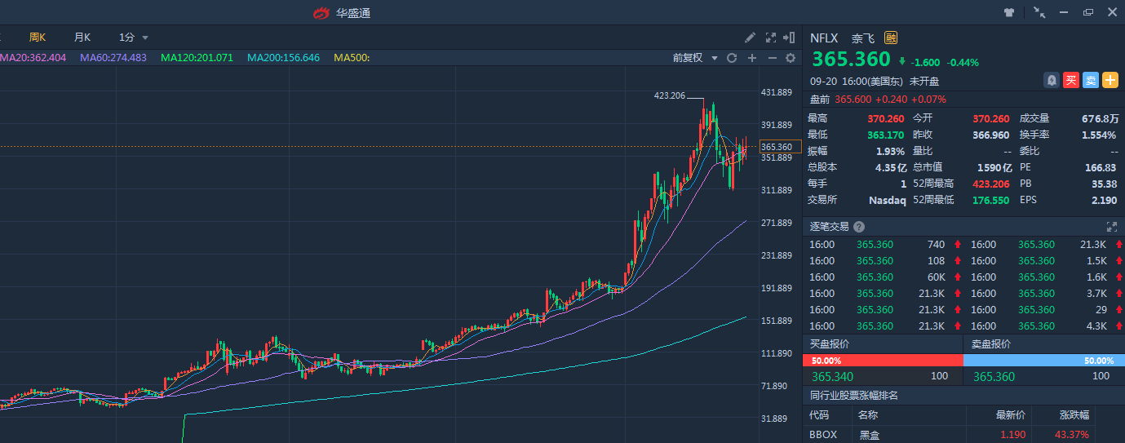Image resolution: width=1125 pixels, height=443 pixels.
Task: Click the 买 buy button
Action: pyautogui.click(x=1071, y=80)
